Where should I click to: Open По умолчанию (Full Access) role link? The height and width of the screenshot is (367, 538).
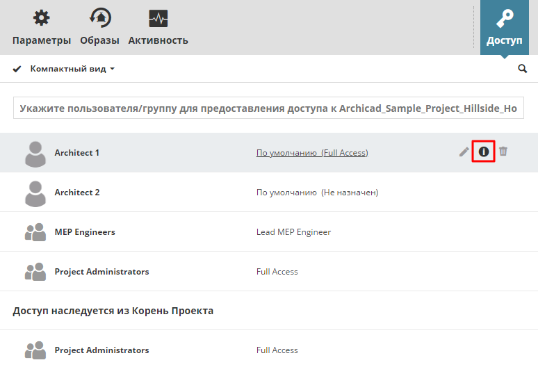pos(312,153)
